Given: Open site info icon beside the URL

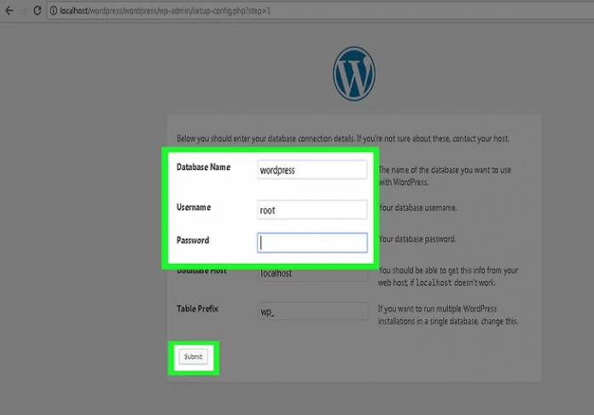Looking at the screenshot, I should coord(52,9).
